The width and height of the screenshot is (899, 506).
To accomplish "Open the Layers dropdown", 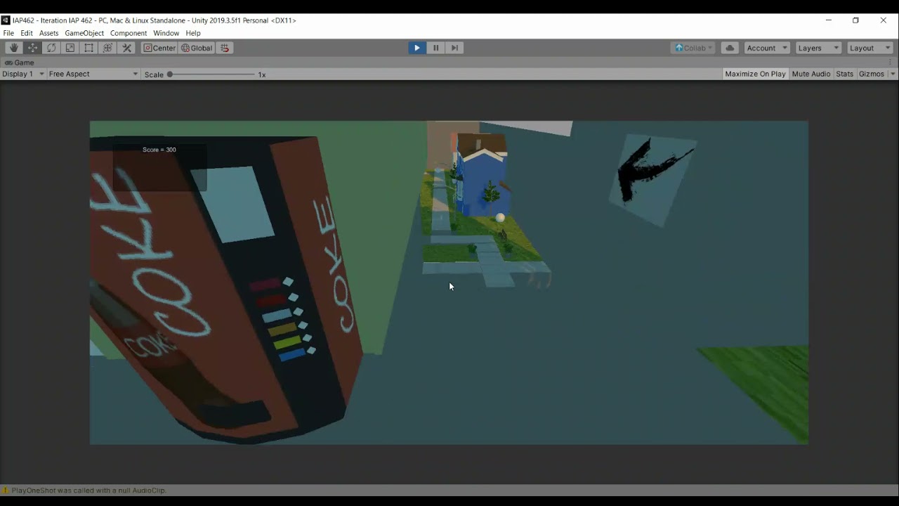I will 818,48.
